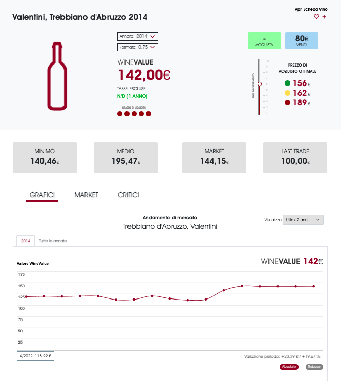Open the Formato 0,75 dropdown
Viewport: 341px width, 384px height.
[137, 47]
